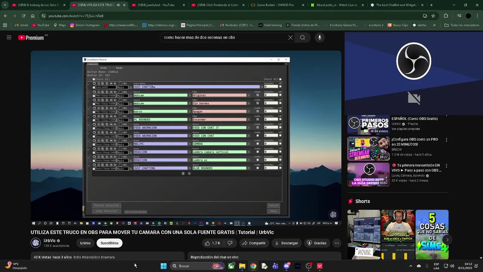The height and width of the screenshot is (272, 483).
Task: Toggle Visible checkbox on BLUR ROUNDED row
Action: [x=258, y=168]
